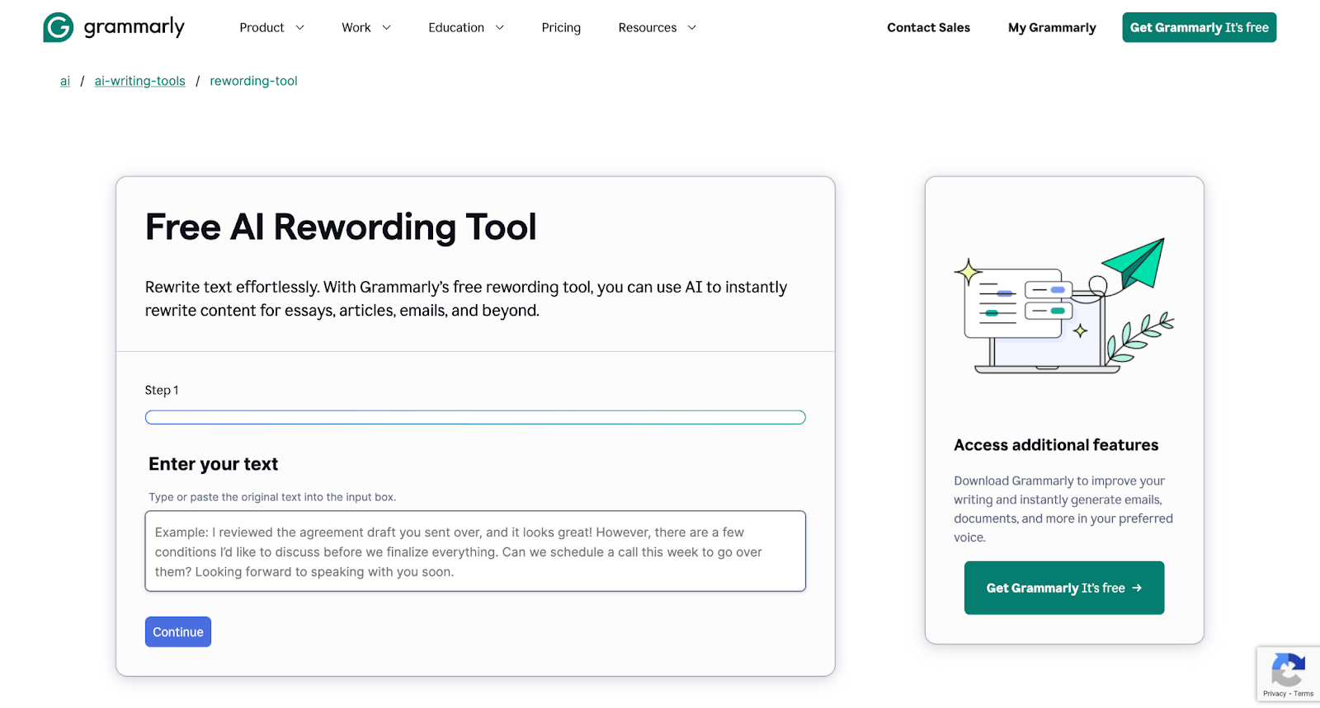Click the 'Step 1' label
This screenshot has width=1320, height=708.
point(162,390)
